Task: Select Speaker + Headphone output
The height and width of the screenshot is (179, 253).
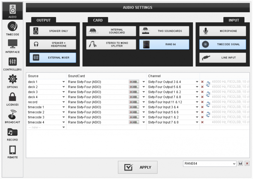Action: (53, 44)
